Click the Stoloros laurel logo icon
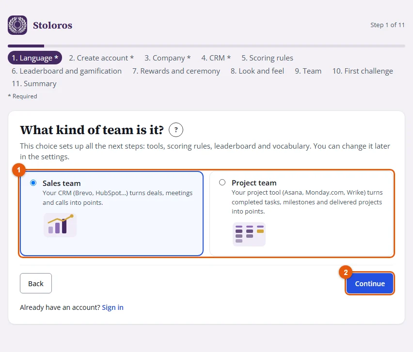The width and height of the screenshot is (413, 352). [x=17, y=25]
